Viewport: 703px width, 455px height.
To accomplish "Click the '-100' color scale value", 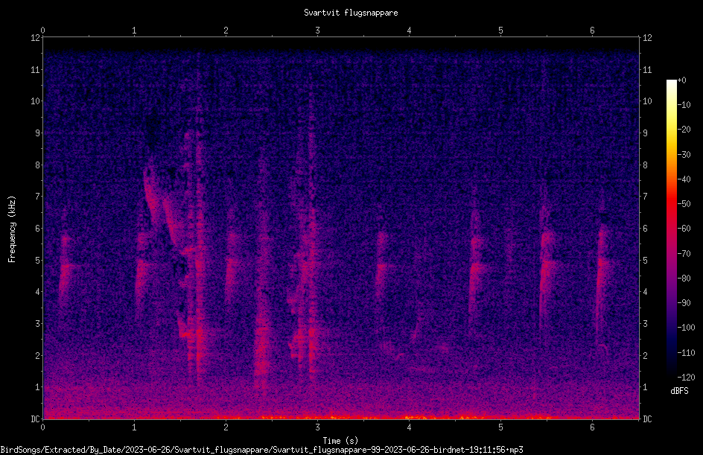I will [x=686, y=328].
